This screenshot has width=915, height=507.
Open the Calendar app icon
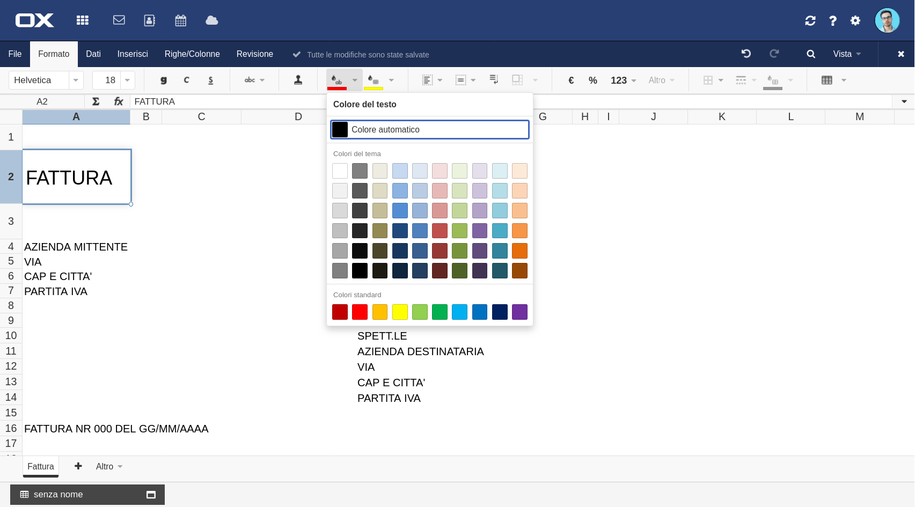coord(181,20)
